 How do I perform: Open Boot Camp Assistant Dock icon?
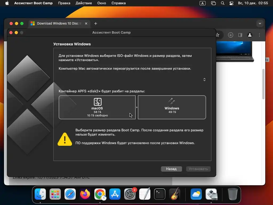[211, 194]
